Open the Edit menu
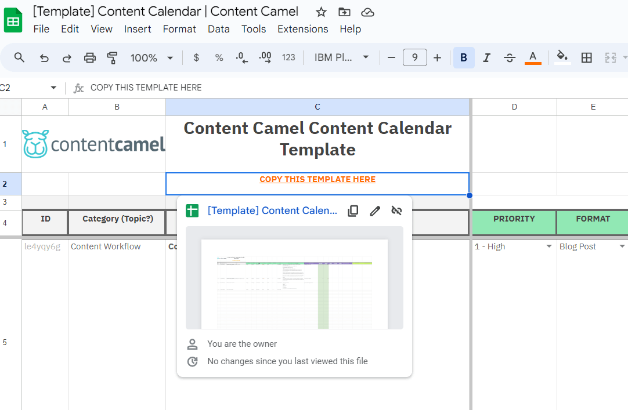Image resolution: width=628 pixels, height=410 pixels. point(70,29)
